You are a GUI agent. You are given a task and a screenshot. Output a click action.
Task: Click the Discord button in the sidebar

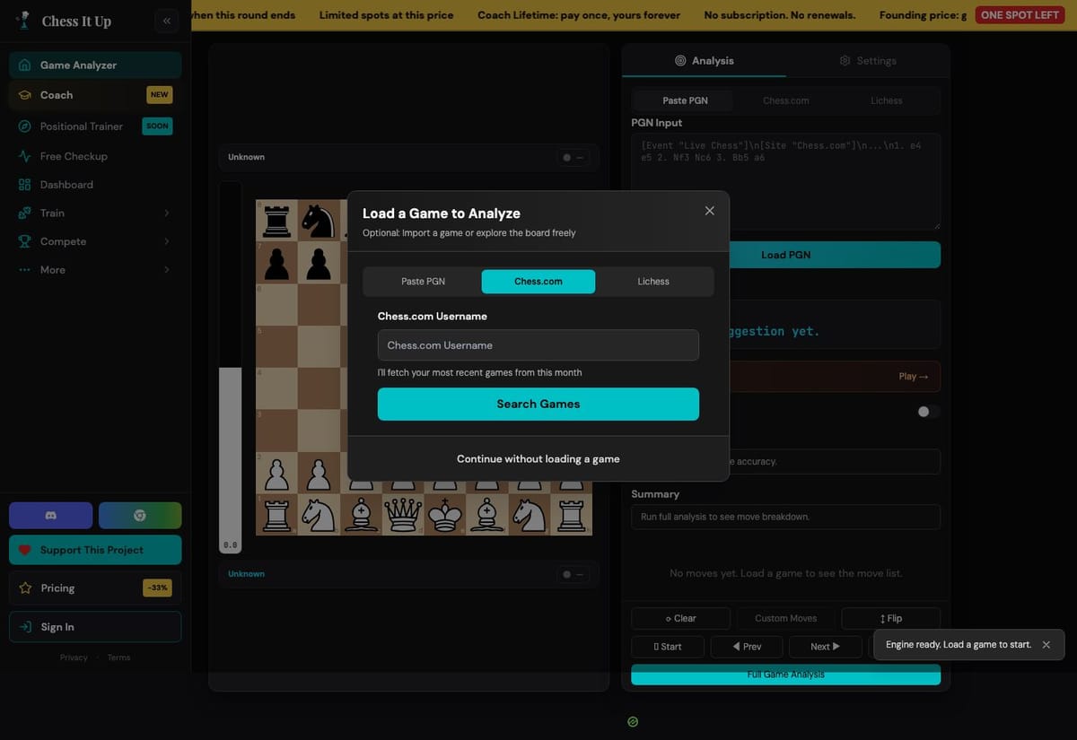click(x=51, y=516)
